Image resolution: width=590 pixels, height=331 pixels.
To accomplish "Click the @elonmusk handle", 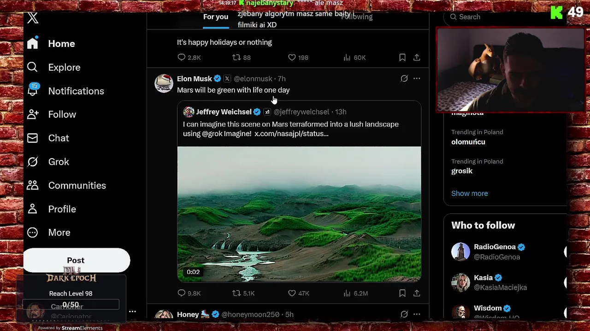I will (x=253, y=79).
